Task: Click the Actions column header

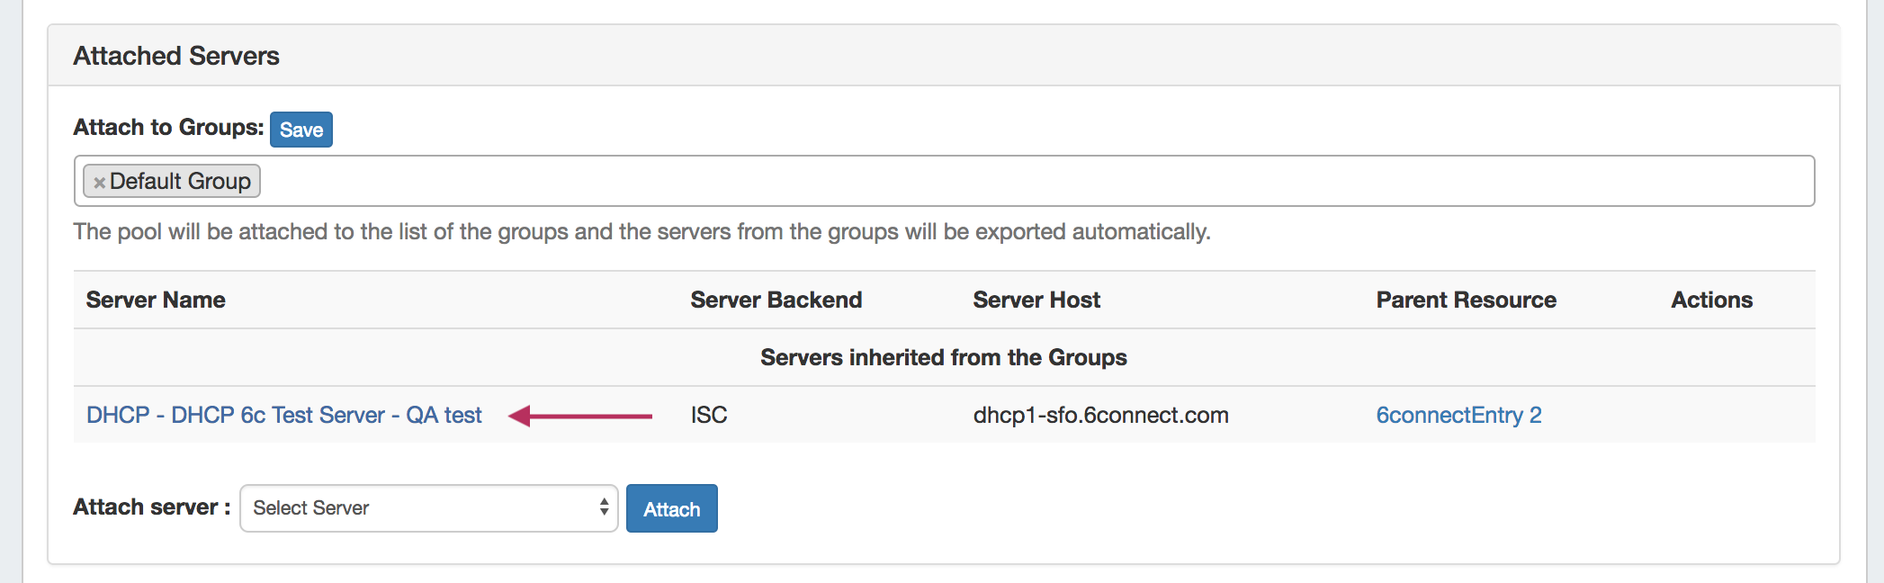Action: (x=1711, y=300)
